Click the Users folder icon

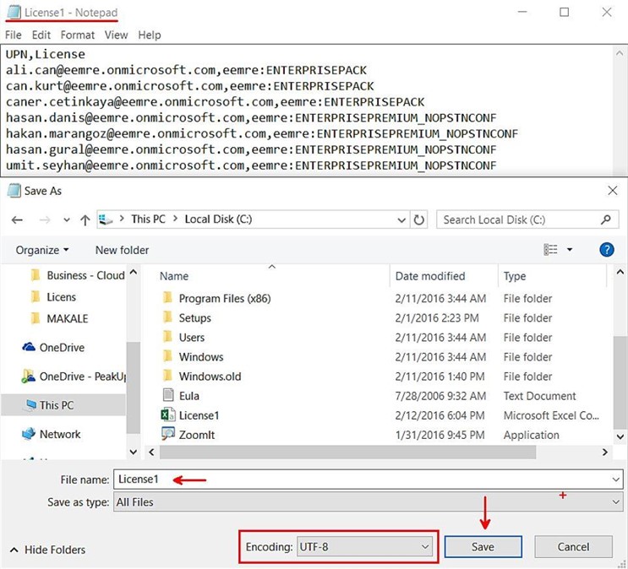pyautogui.click(x=168, y=337)
